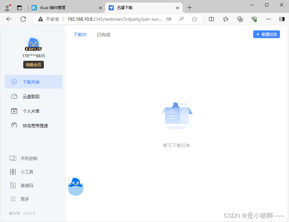
Task: Open the 个人片库 video library icon
Action: (14, 111)
